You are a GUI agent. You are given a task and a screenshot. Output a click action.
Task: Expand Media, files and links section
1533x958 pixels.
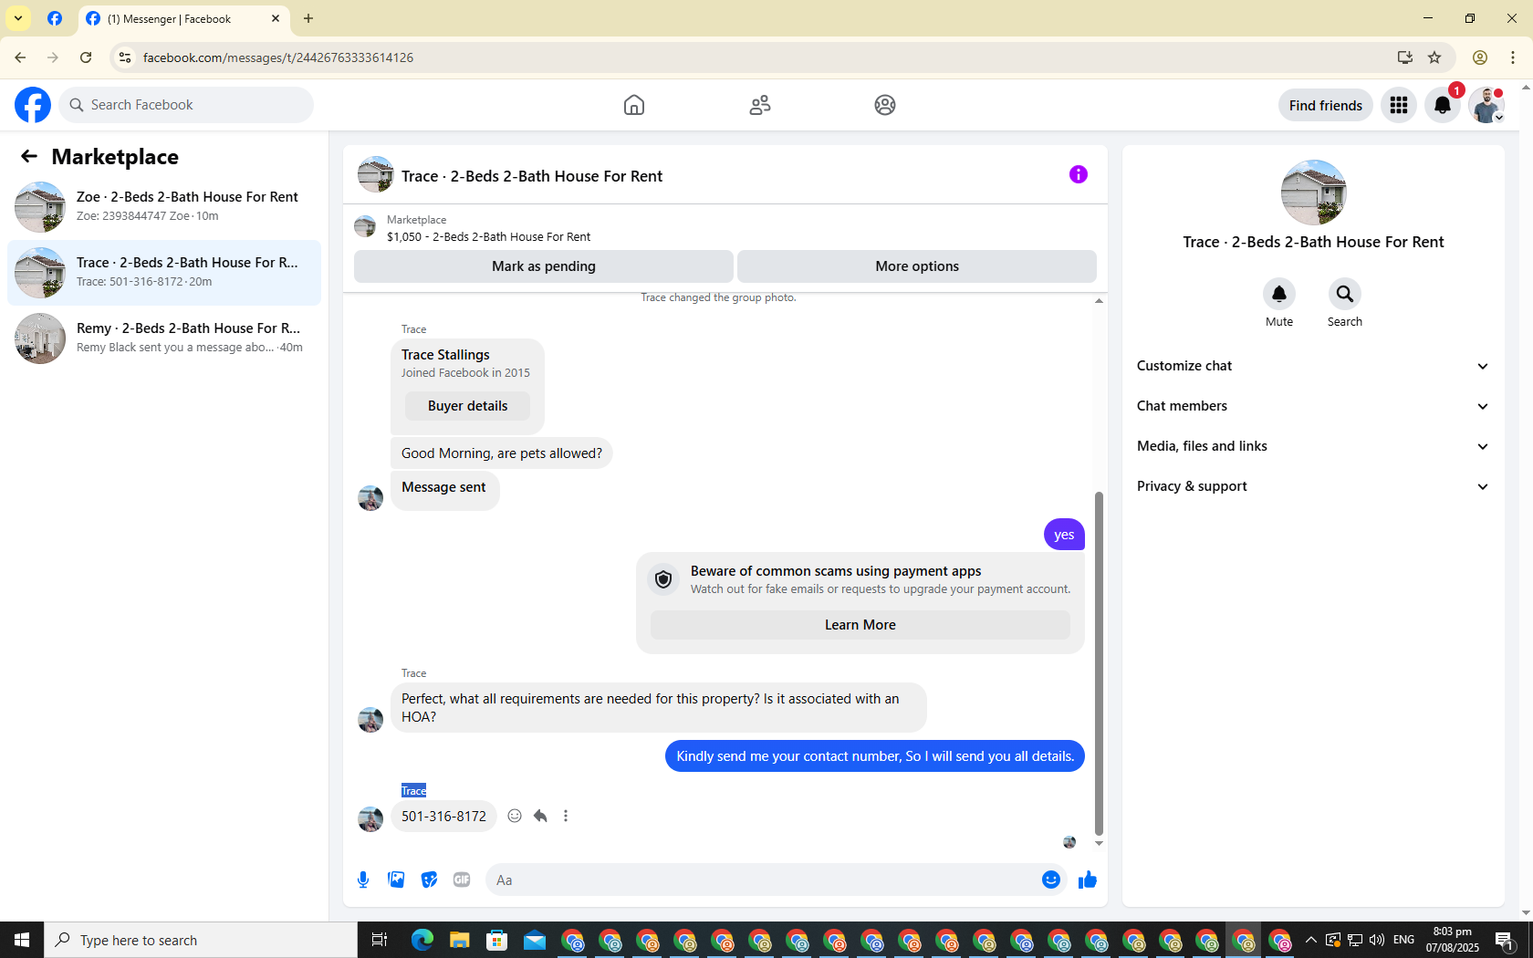pyautogui.click(x=1313, y=446)
